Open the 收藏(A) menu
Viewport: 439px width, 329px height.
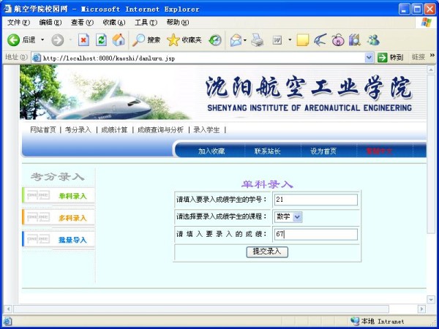114,23
